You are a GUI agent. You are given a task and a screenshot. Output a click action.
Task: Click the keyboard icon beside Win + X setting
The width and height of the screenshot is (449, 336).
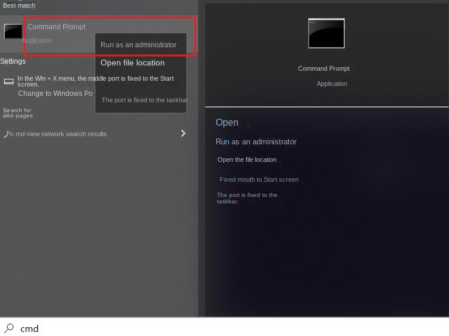[x=9, y=82]
